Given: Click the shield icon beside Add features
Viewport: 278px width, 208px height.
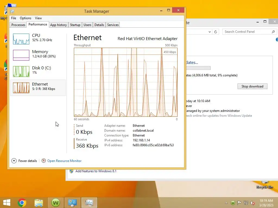Looking at the screenshot, I should coord(71,171).
